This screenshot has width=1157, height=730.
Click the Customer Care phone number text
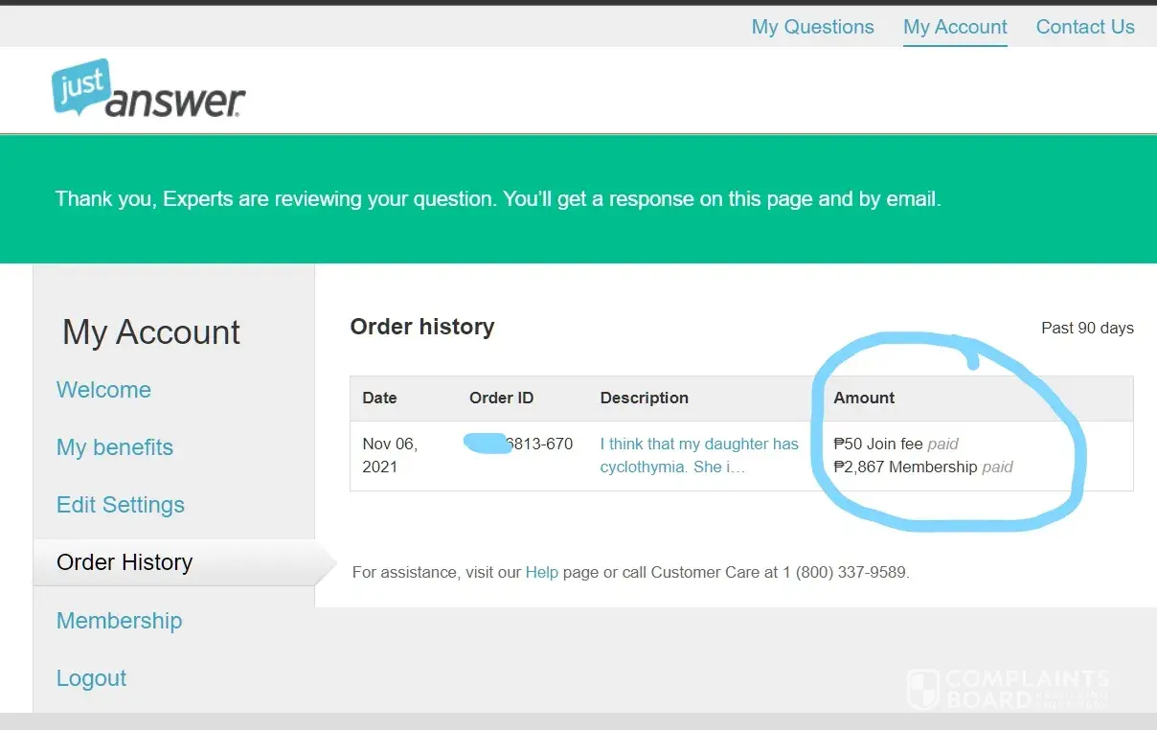(844, 572)
